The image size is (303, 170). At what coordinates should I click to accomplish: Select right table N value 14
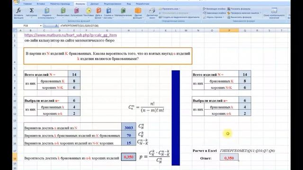[x=245, y=74]
